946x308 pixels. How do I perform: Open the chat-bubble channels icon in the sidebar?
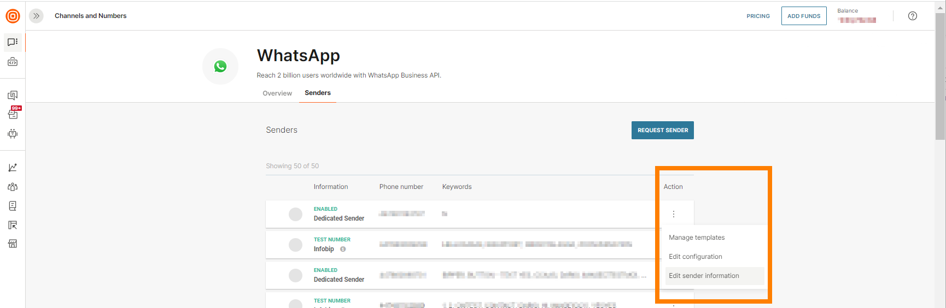coord(13,42)
